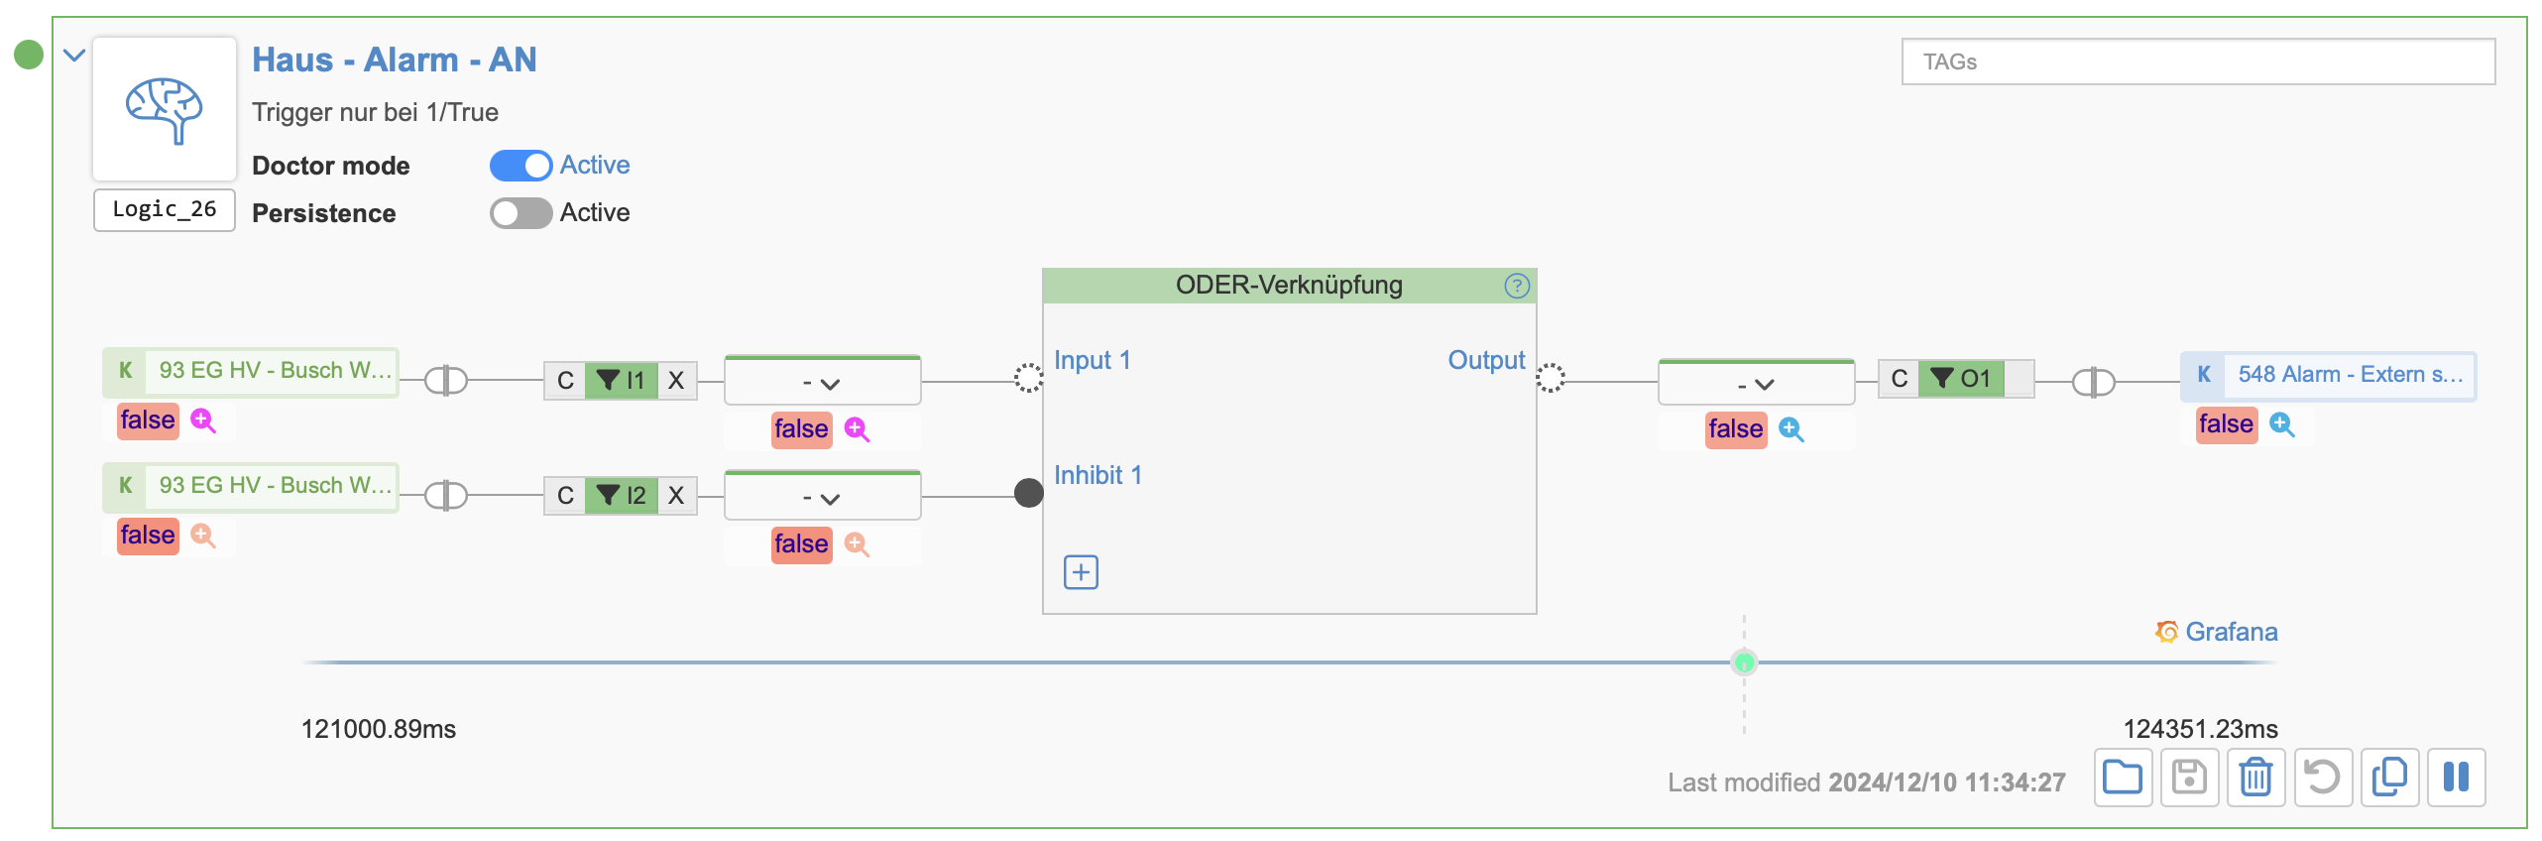The height and width of the screenshot is (841, 2542).
Task: Enable the Persistence toggle
Action: [520, 213]
